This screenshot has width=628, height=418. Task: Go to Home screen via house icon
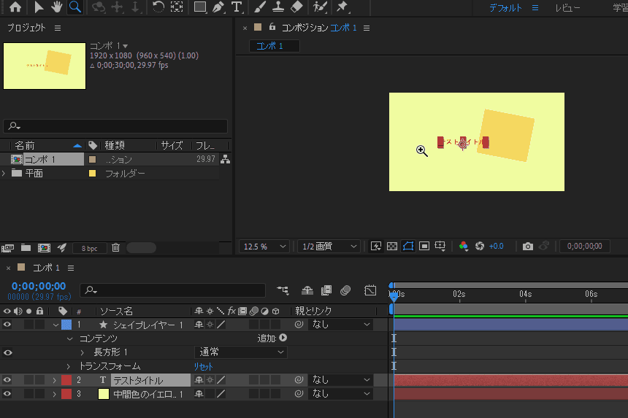[15, 7]
